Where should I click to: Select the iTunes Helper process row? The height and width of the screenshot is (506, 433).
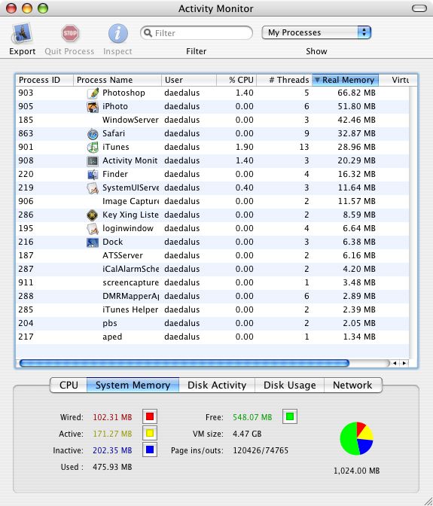pyautogui.click(x=212, y=309)
